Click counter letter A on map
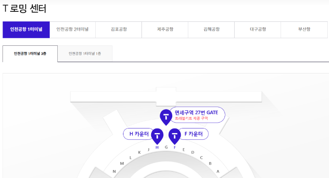Image resolution: width=329 pixels, height=178 pixels. pos(218,172)
